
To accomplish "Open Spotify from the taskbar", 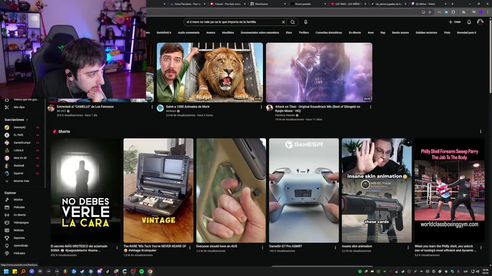I will (x=141, y=271).
